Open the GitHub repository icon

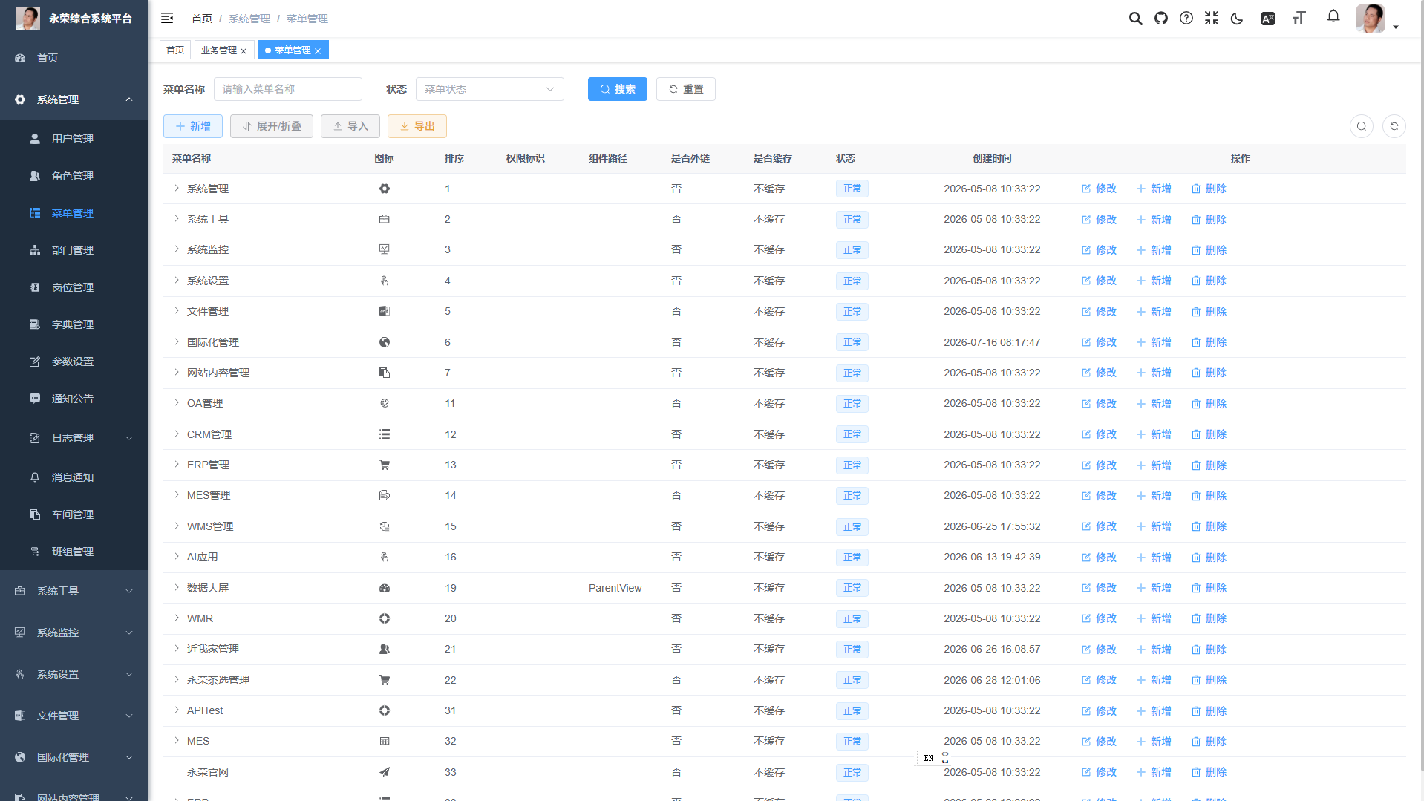point(1161,19)
